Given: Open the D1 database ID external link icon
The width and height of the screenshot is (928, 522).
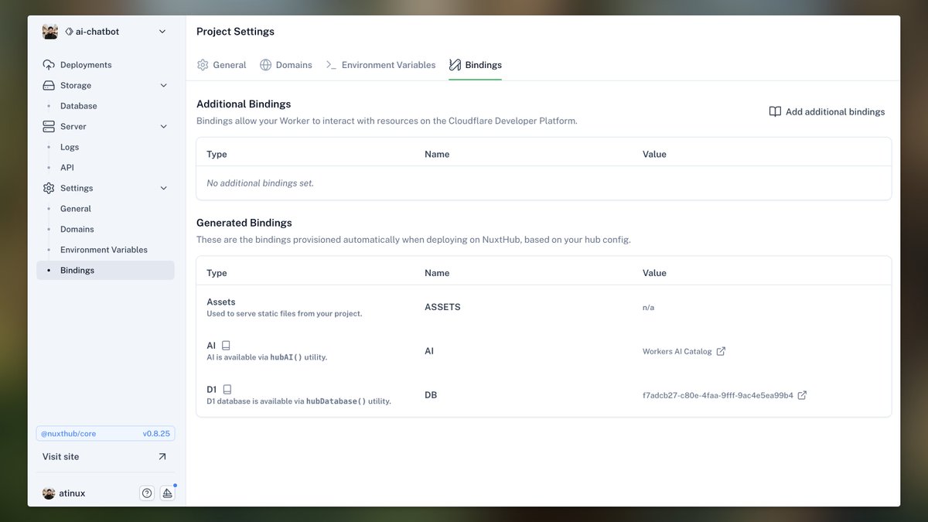Looking at the screenshot, I should tap(802, 395).
